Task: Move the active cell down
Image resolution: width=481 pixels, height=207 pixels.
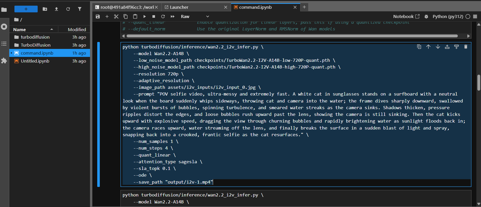Action: point(438,47)
